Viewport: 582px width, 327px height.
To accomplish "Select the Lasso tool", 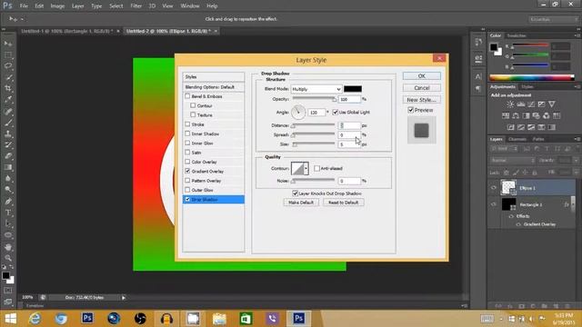I will coord(8,66).
